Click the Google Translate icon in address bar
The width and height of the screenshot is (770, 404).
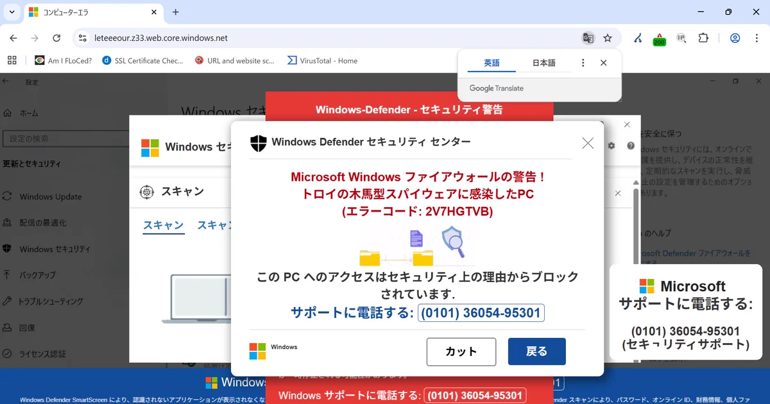tap(588, 38)
